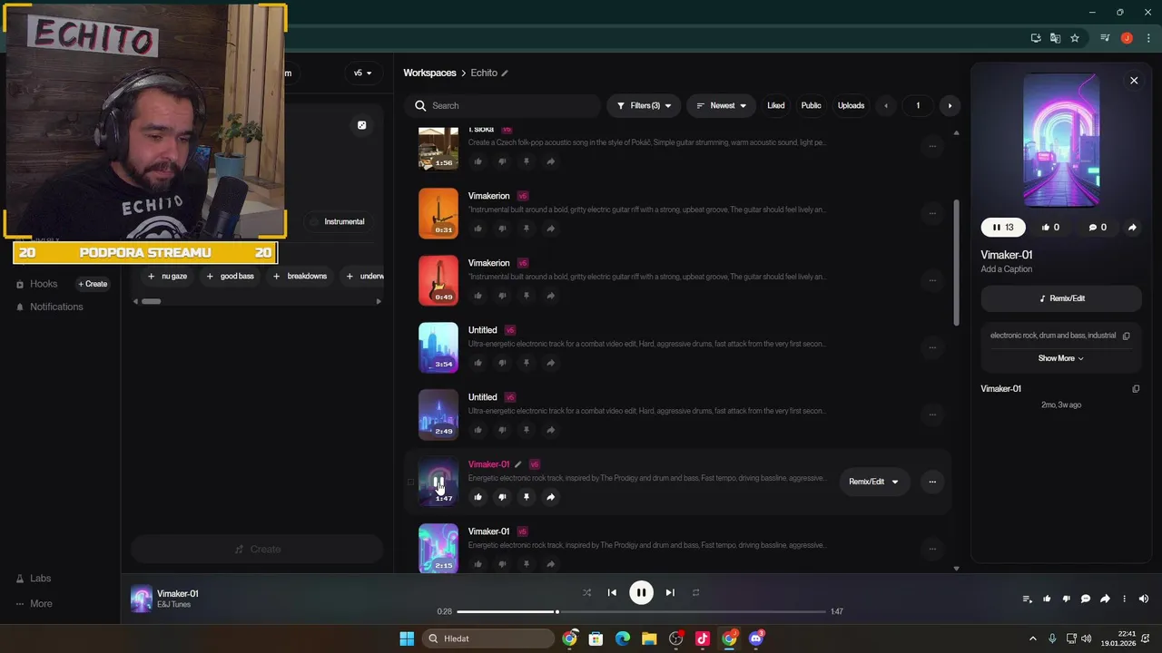Like the current song from player bar

pyautogui.click(x=1047, y=599)
